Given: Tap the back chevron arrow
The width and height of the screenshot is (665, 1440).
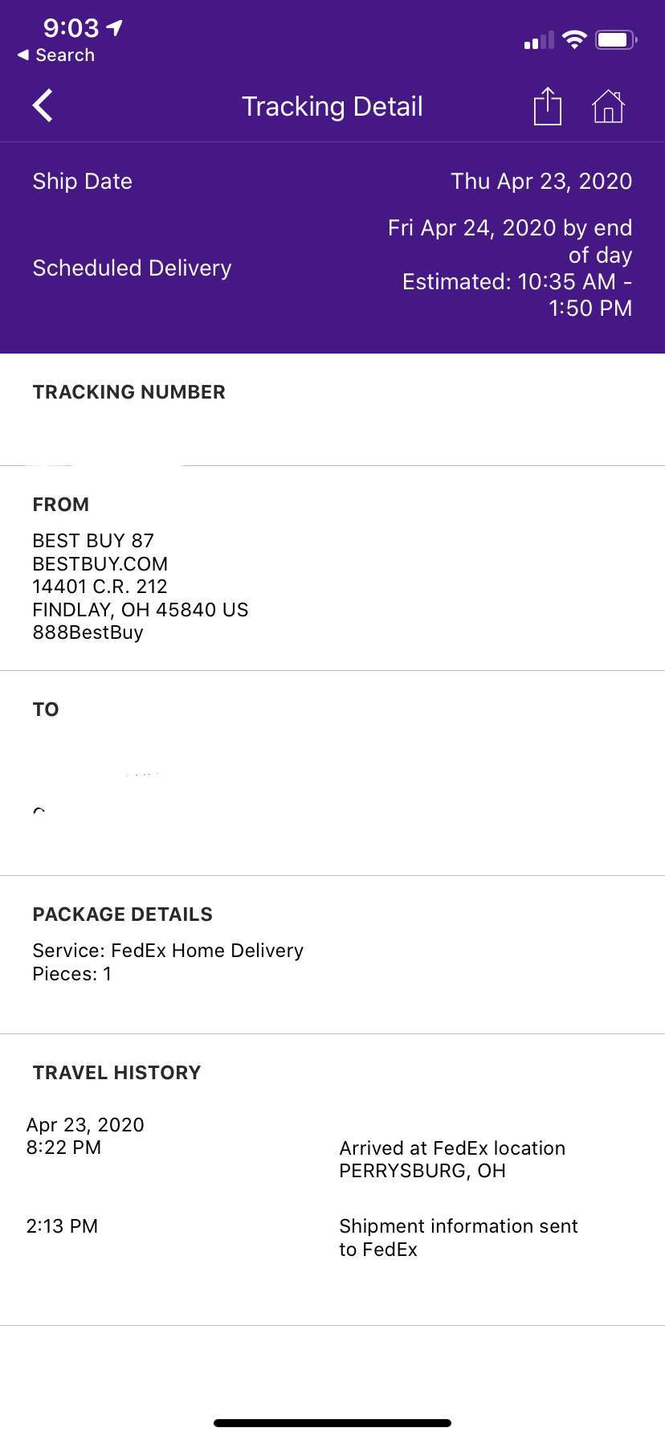Looking at the screenshot, I should point(43,105).
